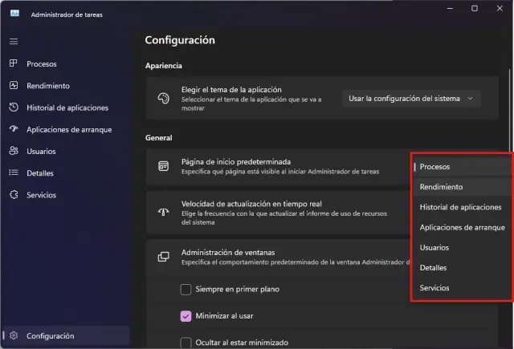Toggle the Ocultar al estar minimizado checkbox
Viewport: 514px width, 349px height.
186,343
